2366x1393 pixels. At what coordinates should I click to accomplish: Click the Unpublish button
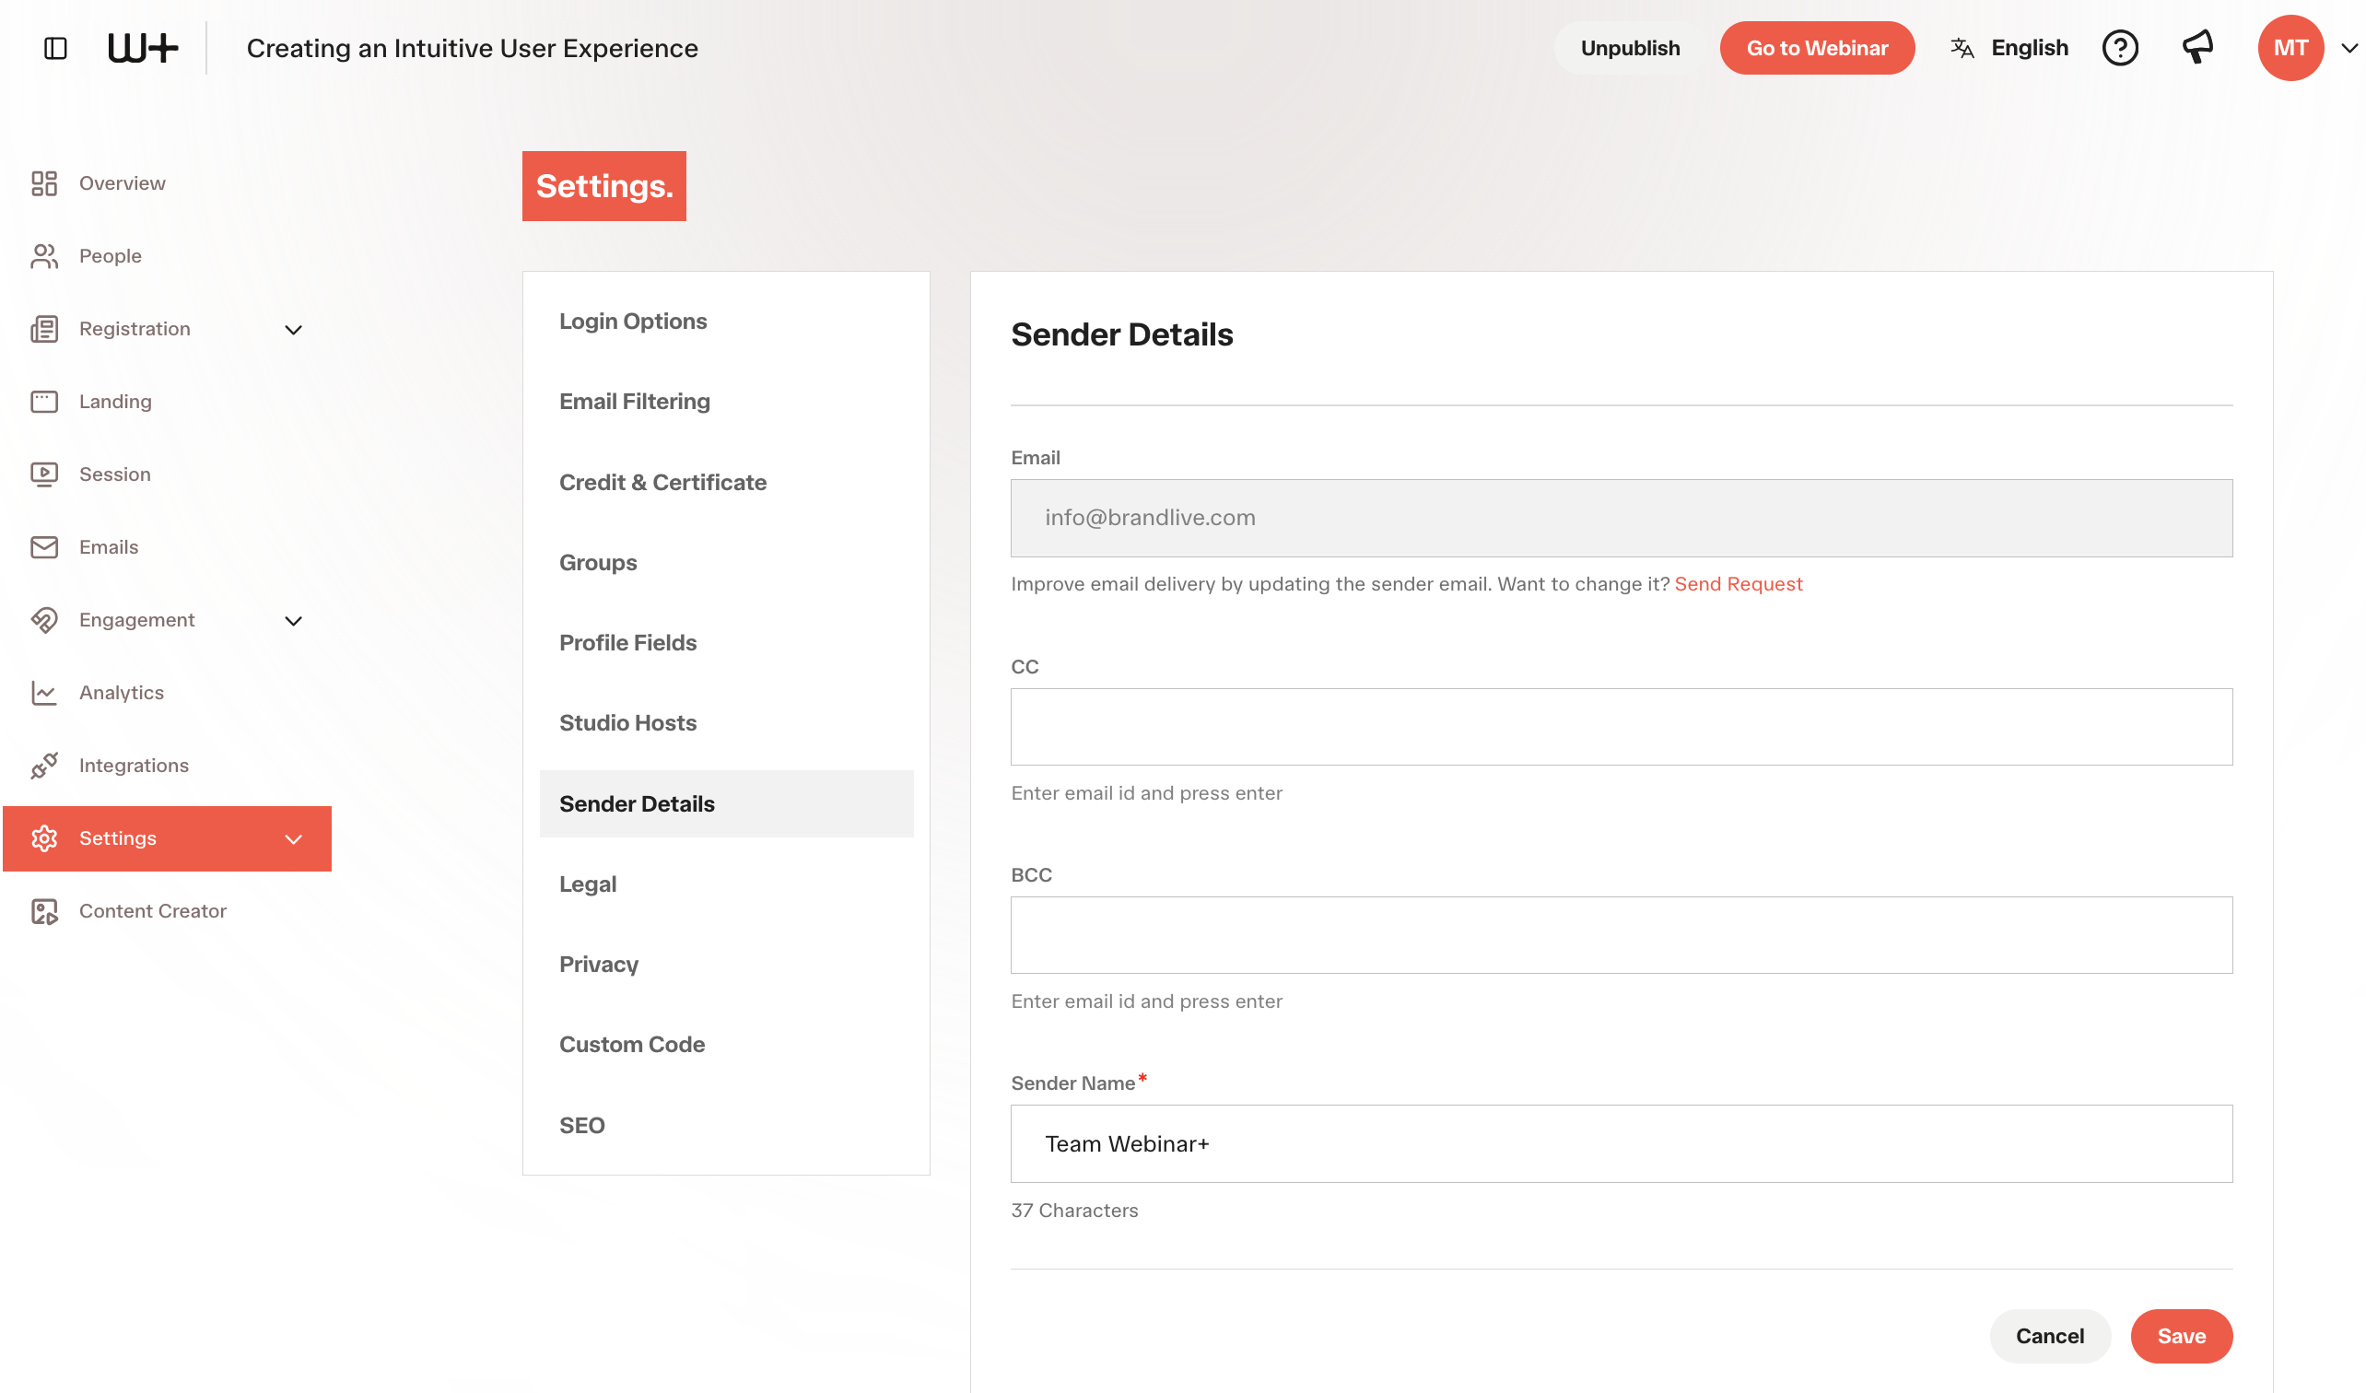tap(1630, 48)
